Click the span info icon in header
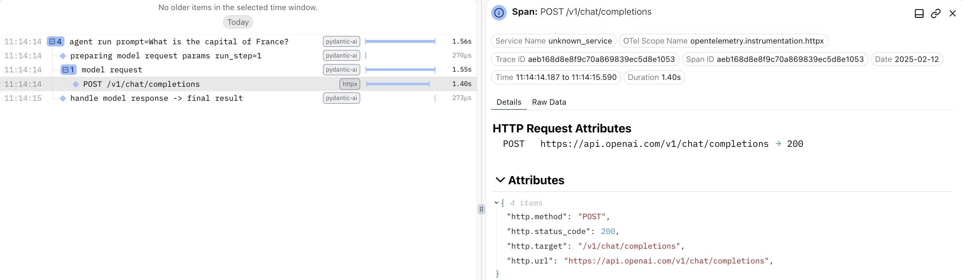963x280 pixels. (x=499, y=13)
